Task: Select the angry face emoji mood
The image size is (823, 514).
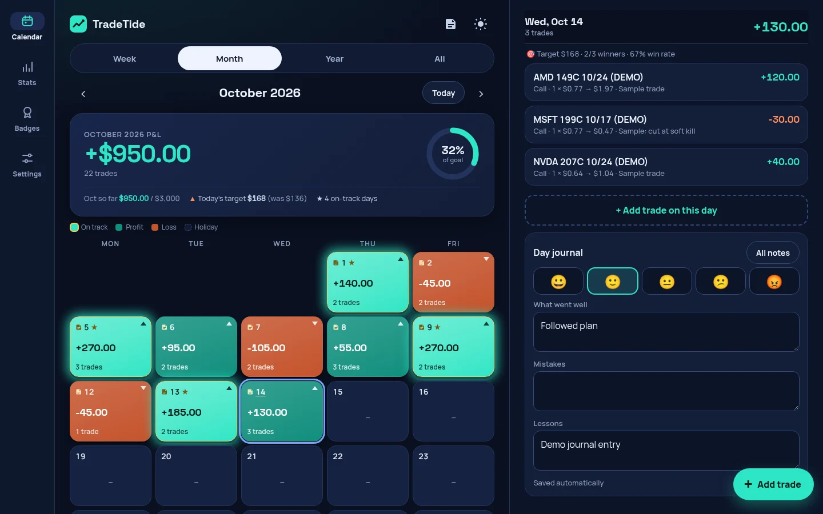Action: tap(774, 281)
